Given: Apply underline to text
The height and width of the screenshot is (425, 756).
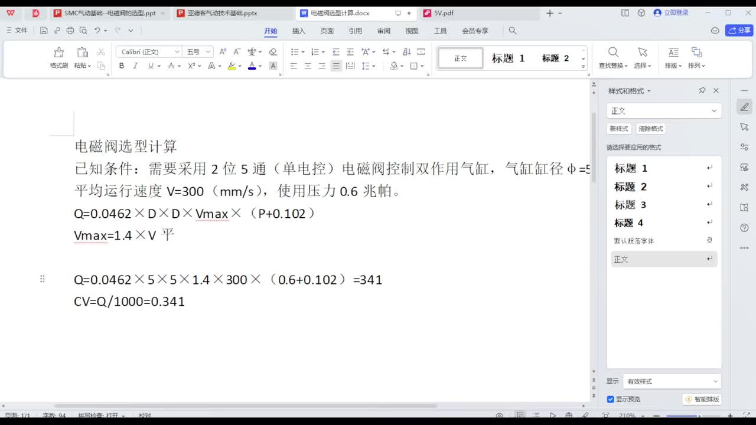Looking at the screenshot, I should click(x=151, y=66).
